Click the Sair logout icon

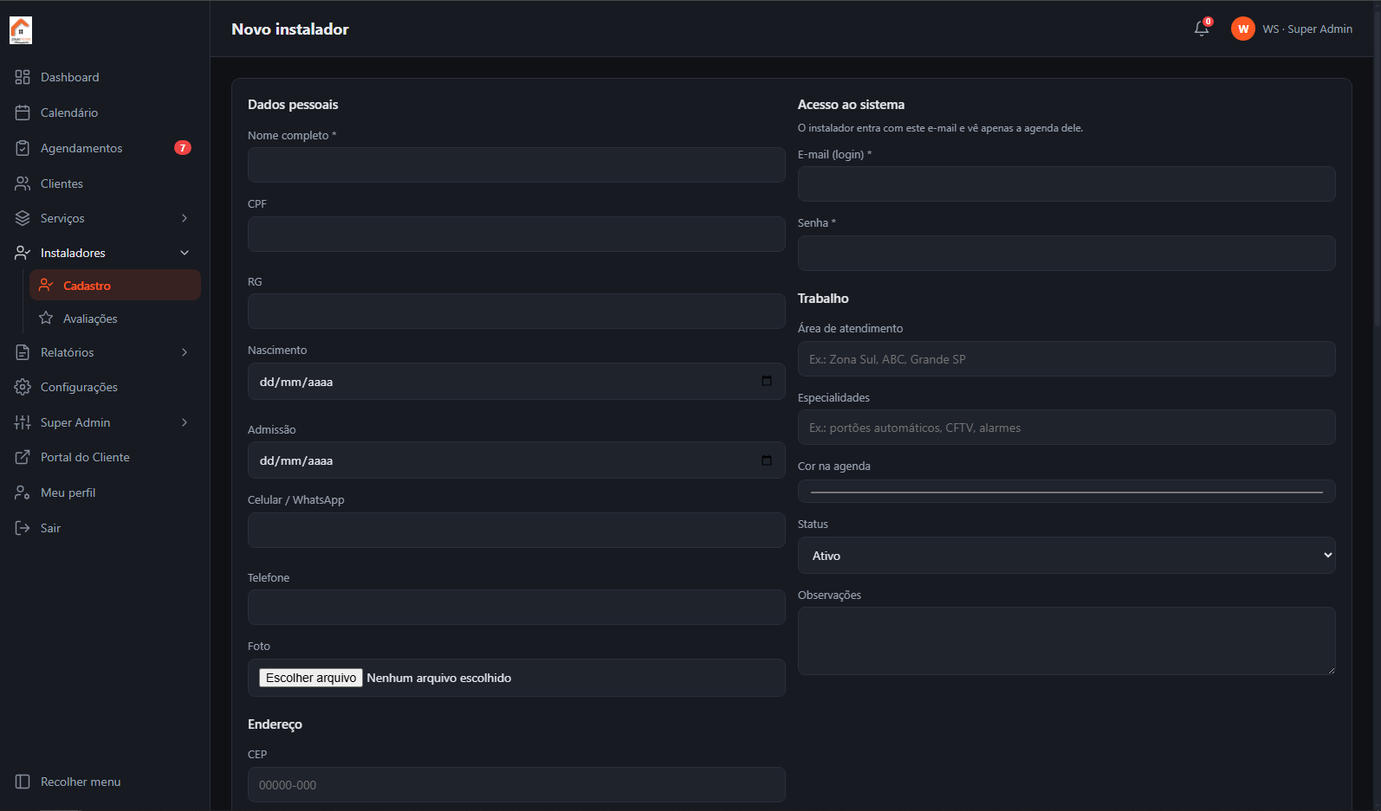[23, 528]
